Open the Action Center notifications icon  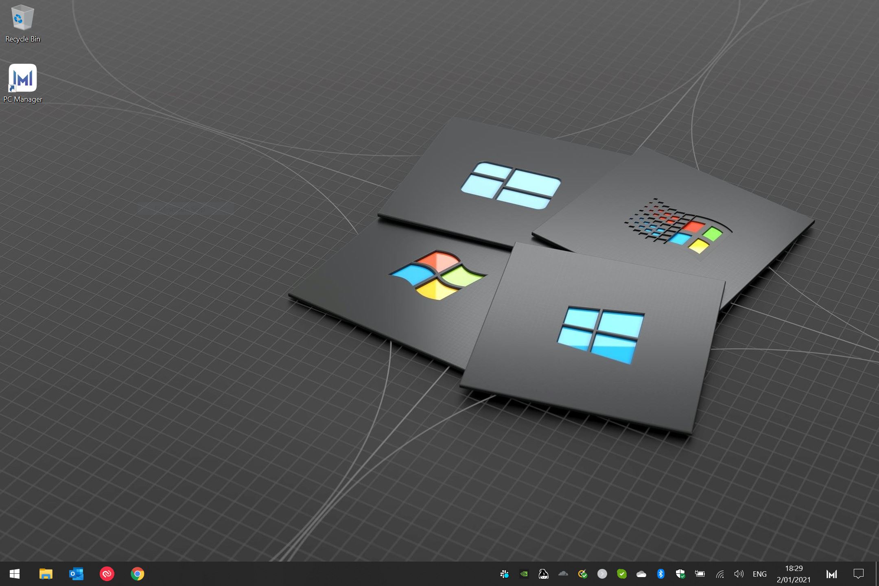859,574
